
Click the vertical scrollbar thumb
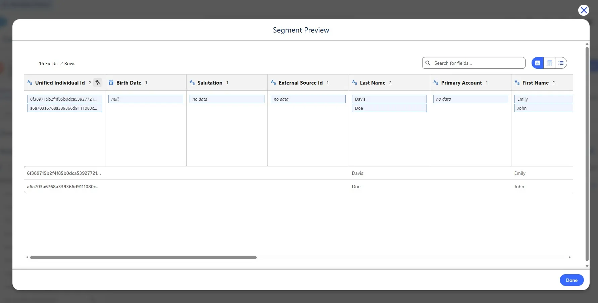pyautogui.click(x=587, y=154)
